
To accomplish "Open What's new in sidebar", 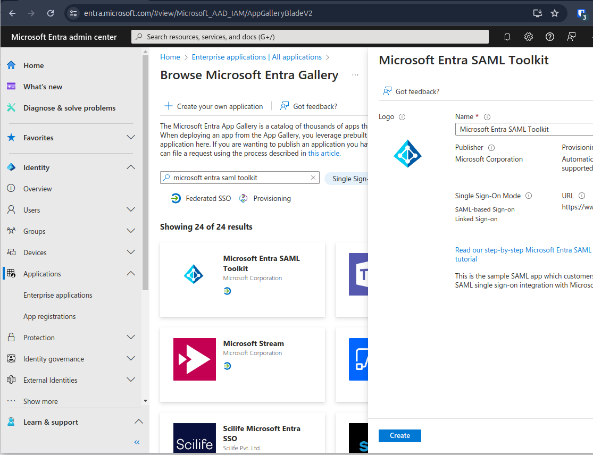I will 43,87.
